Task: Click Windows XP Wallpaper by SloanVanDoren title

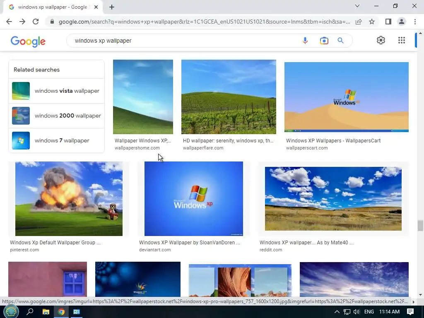Action: 190,243
